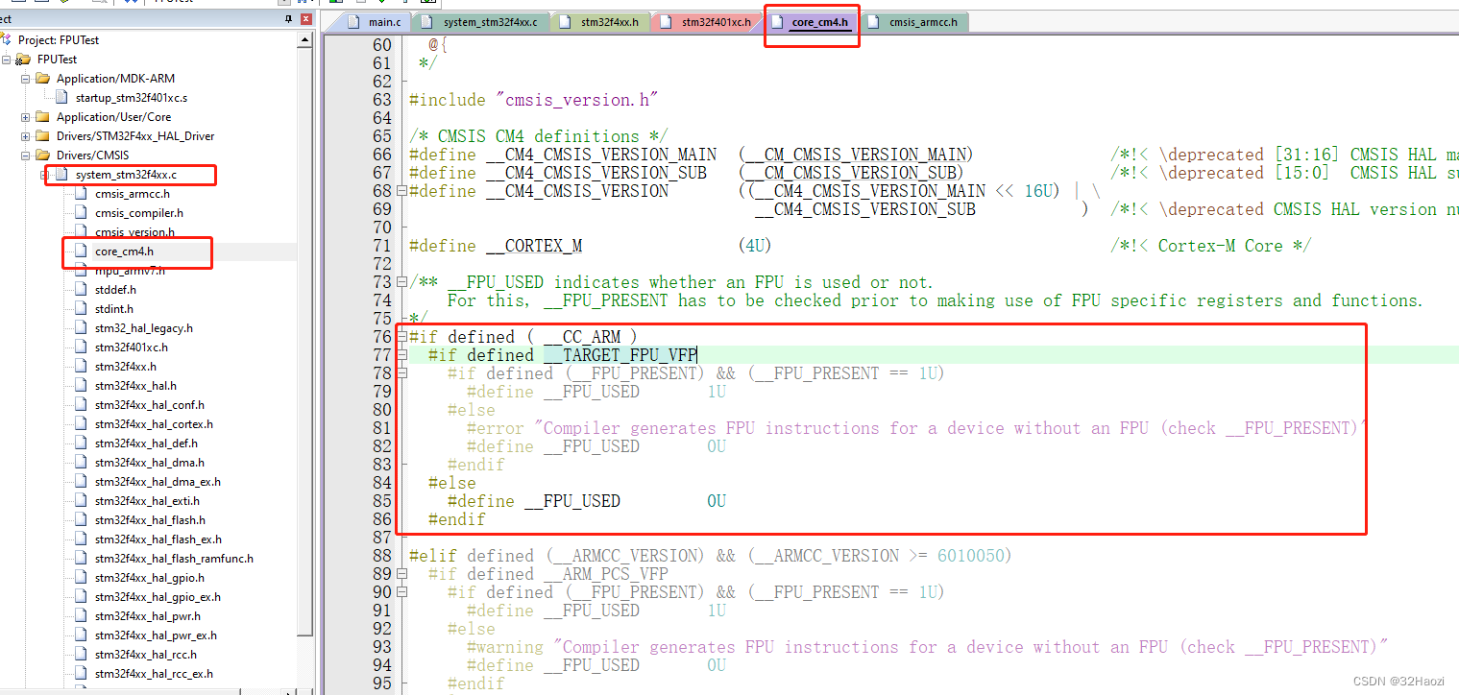Click the document icon on the main.c tab
Screen dimensions: 1459x695
[x=354, y=21]
